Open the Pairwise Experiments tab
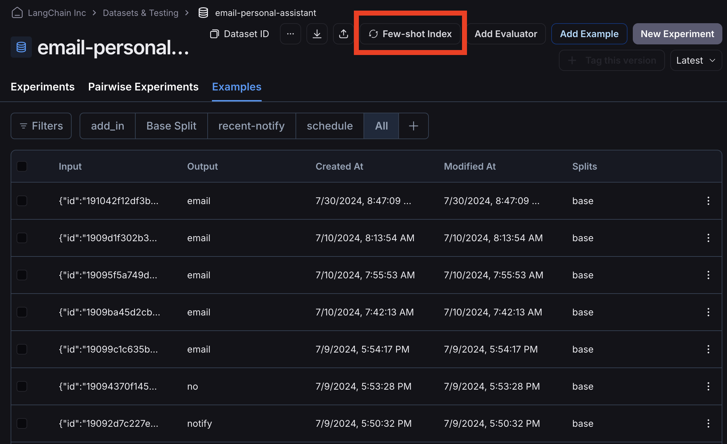This screenshot has width=727, height=444. coord(143,87)
